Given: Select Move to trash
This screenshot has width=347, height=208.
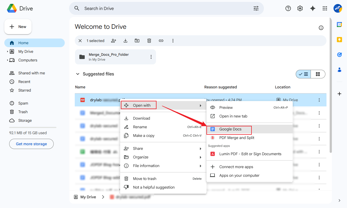Looking at the screenshot, I should (x=163, y=179).
